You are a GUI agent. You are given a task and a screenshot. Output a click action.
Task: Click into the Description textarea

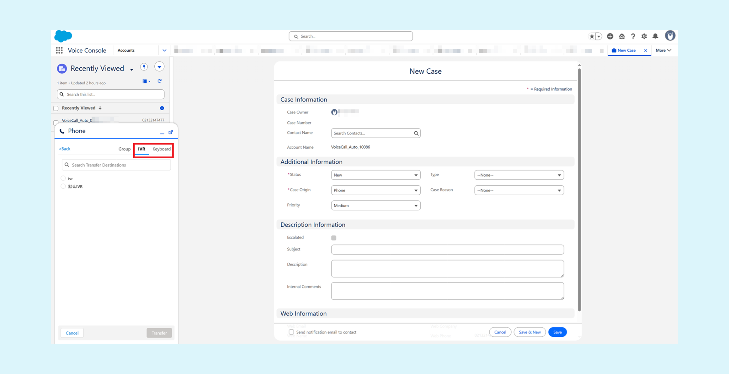click(448, 269)
